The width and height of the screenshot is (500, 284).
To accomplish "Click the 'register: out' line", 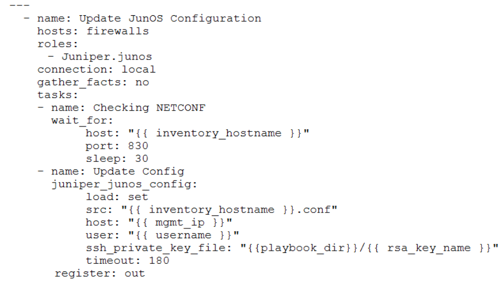I will [100, 273].
